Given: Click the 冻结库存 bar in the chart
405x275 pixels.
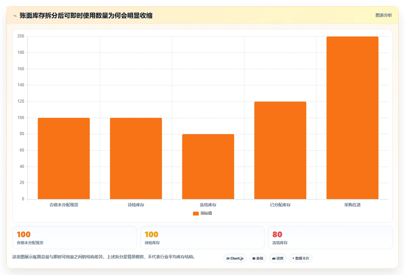Looking at the screenshot, I should coord(208,167).
